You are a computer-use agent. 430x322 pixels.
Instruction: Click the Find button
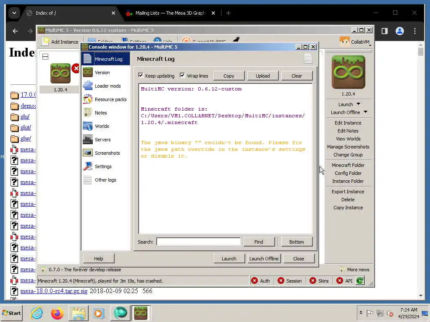[x=259, y=242]
